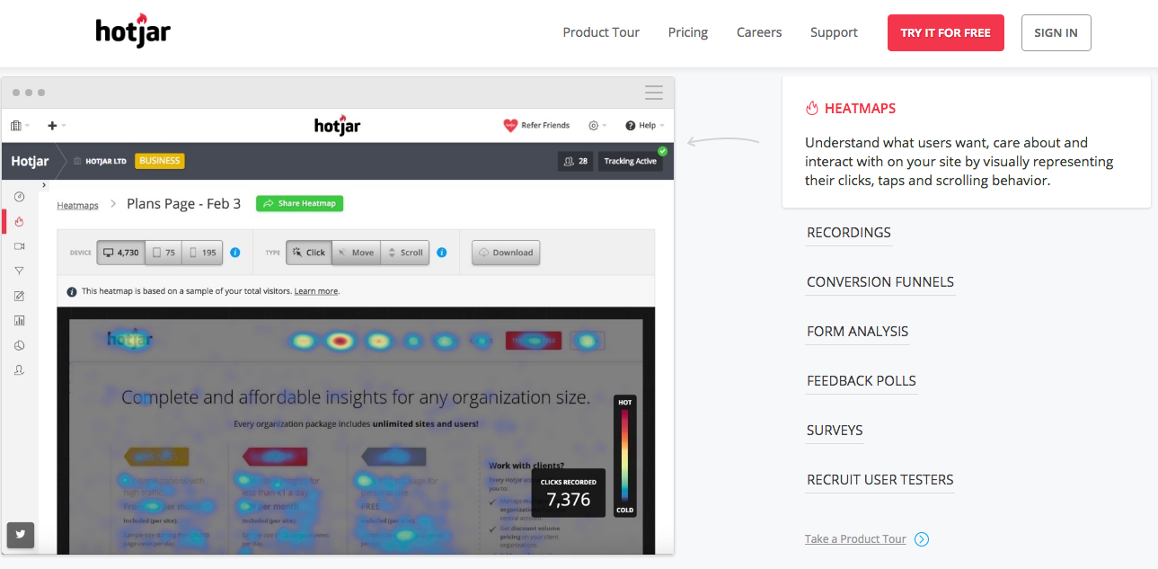Viewport: 1158px width, 569px height.
Task: Click the Tracking Active status label
Action: pyautogui.click(x=631, y=162)
